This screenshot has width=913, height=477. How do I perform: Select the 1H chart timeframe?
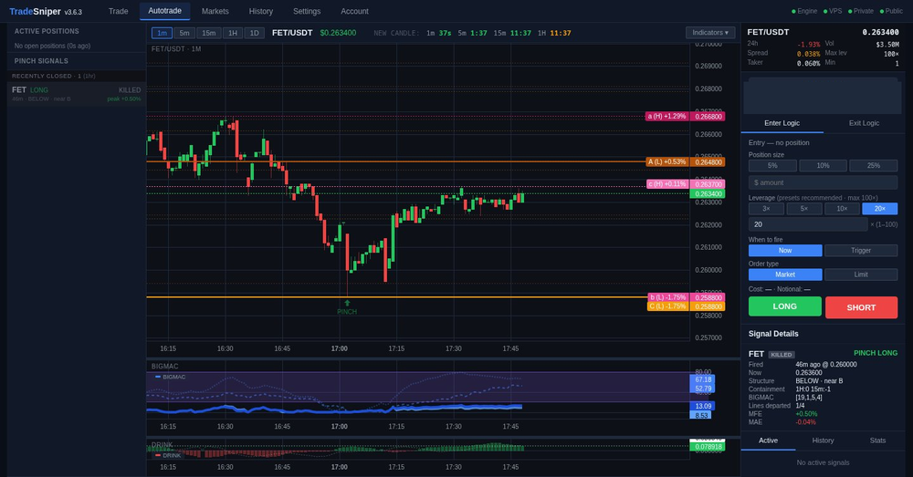[232, 33]
